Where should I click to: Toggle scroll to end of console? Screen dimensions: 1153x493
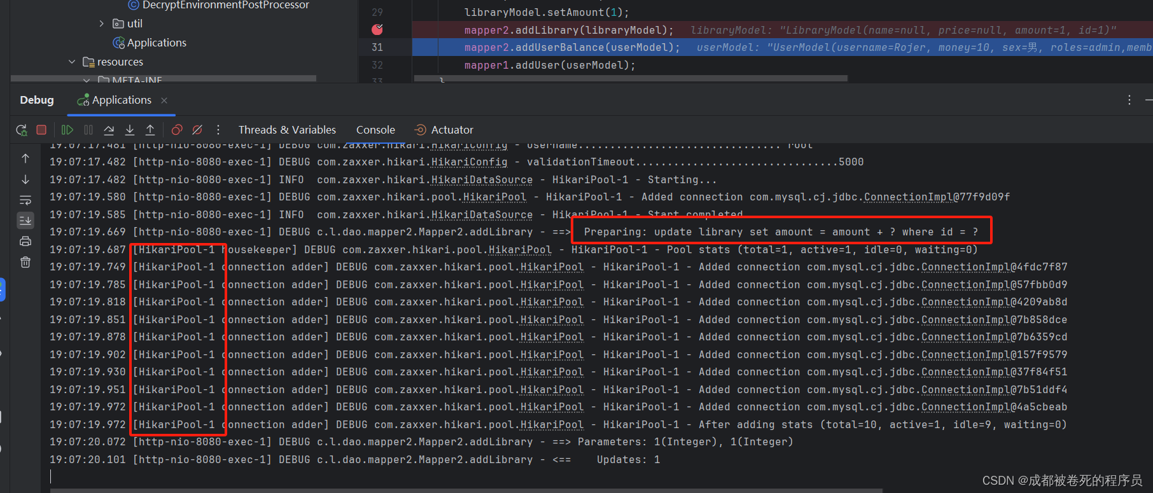tap(25, 220)
